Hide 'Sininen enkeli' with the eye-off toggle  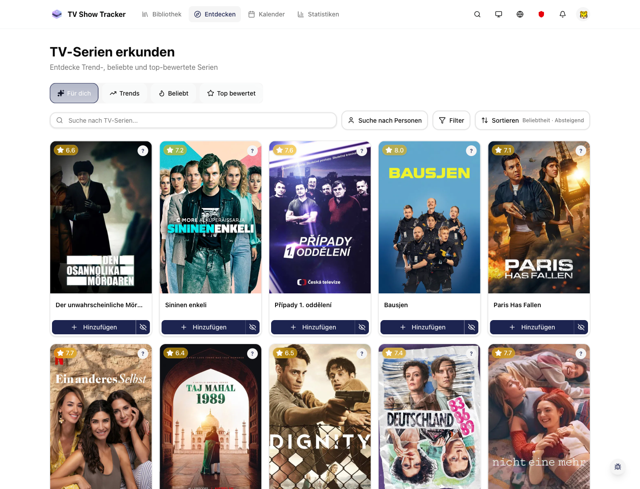[x=252, y=327]
